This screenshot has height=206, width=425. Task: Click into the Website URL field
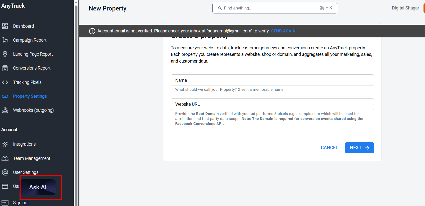272,104
